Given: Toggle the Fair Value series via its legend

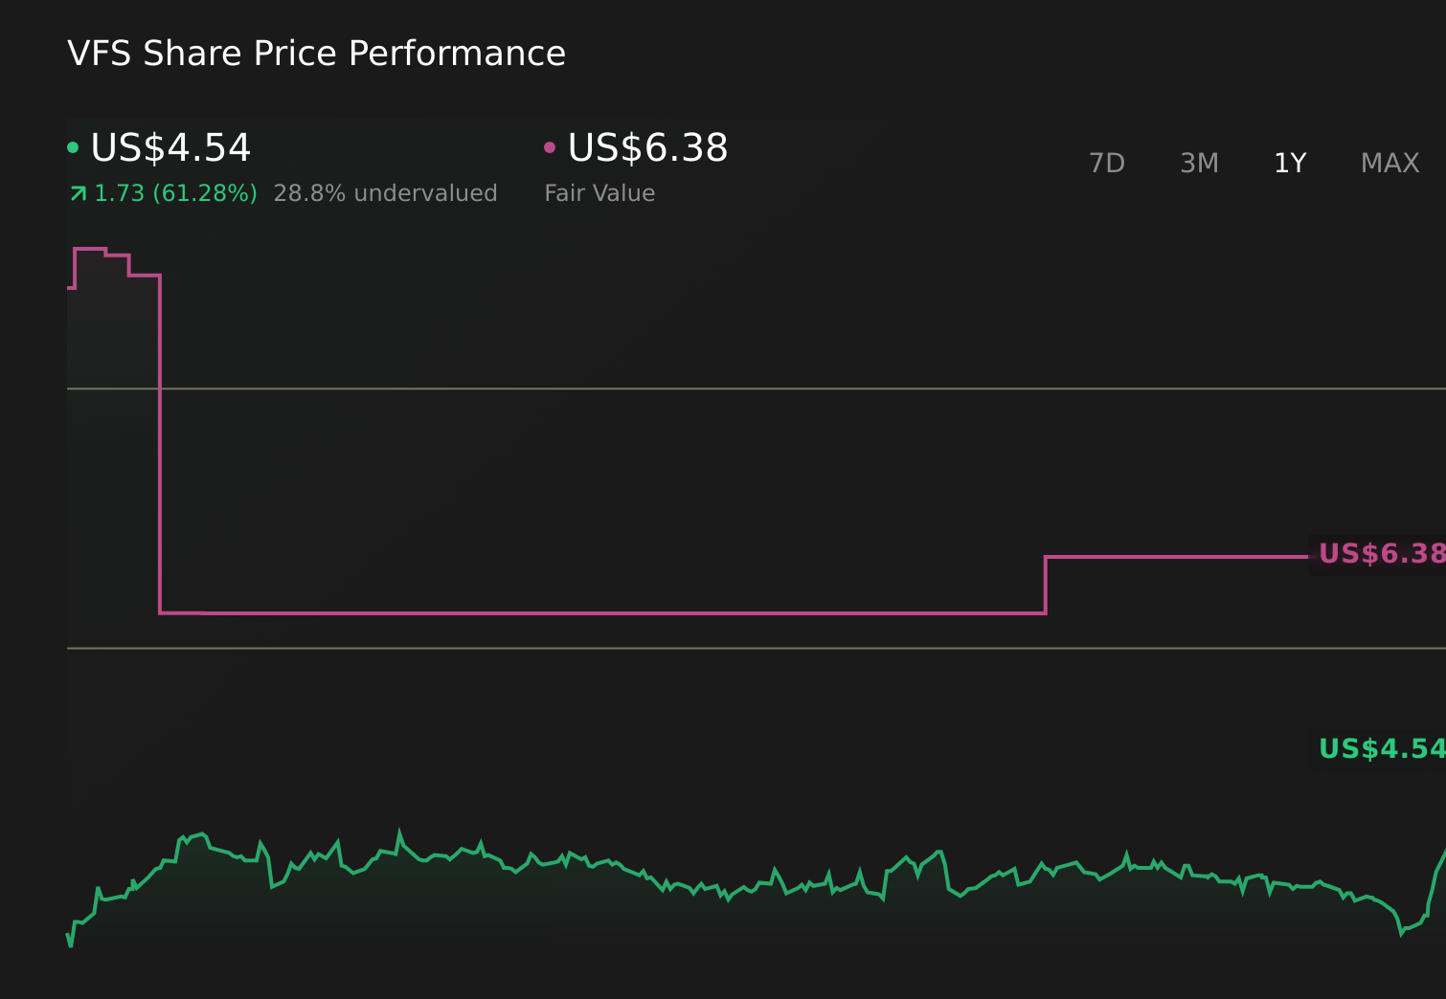Looking at the screenshot, I should point(646,148).
